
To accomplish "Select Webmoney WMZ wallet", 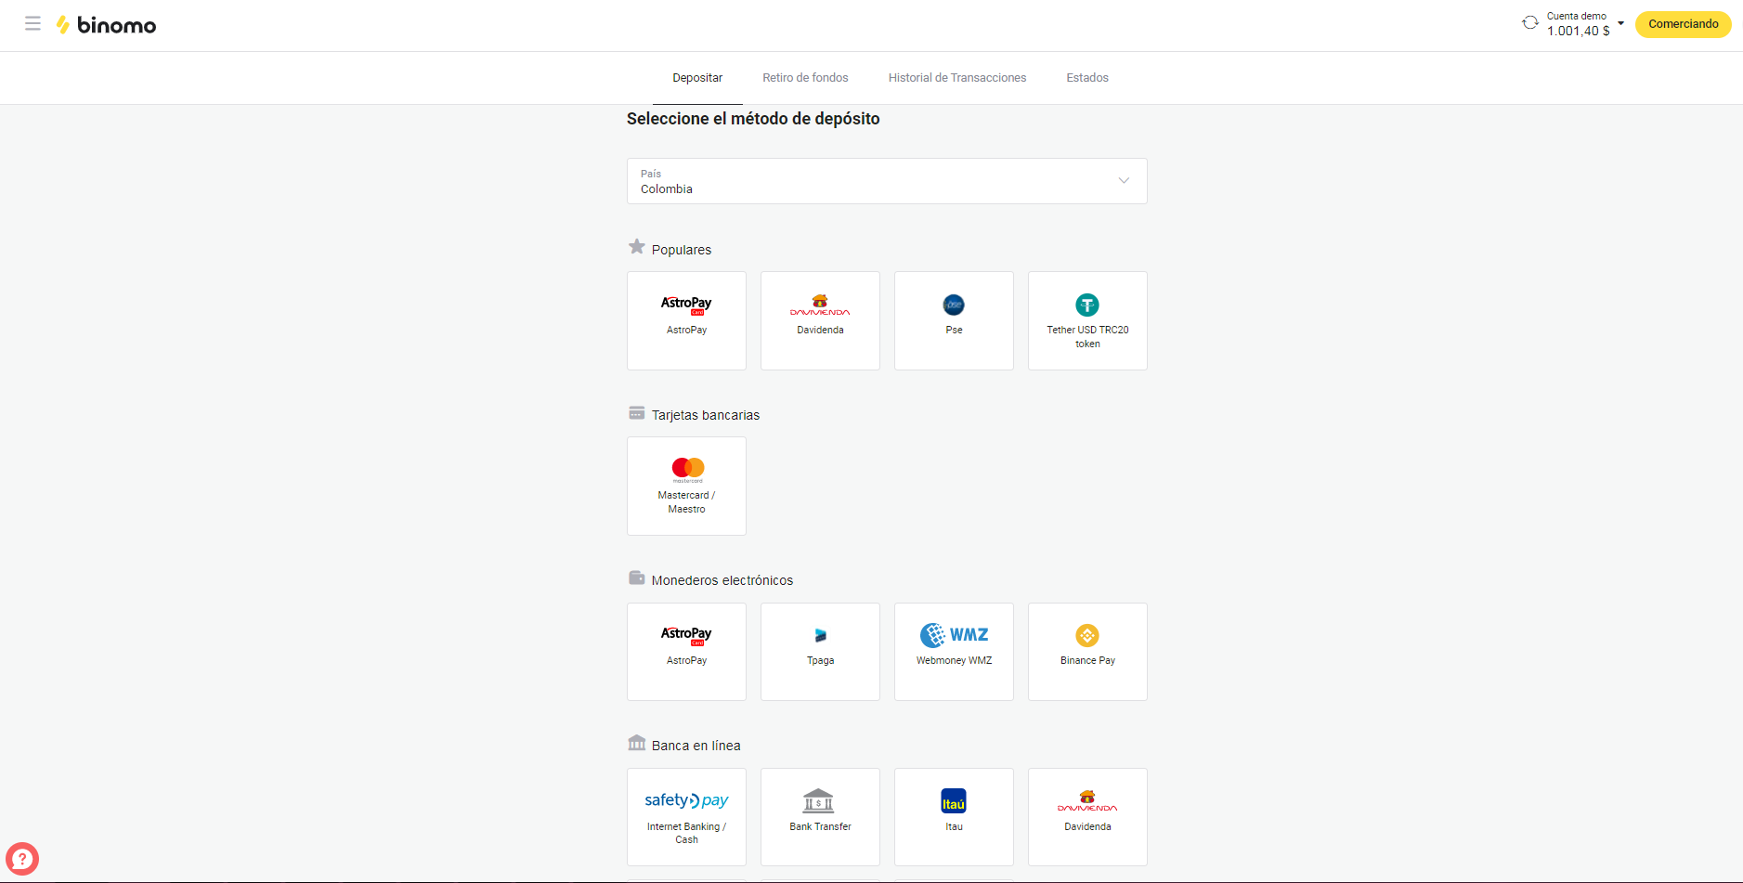I will click(954, 652).
